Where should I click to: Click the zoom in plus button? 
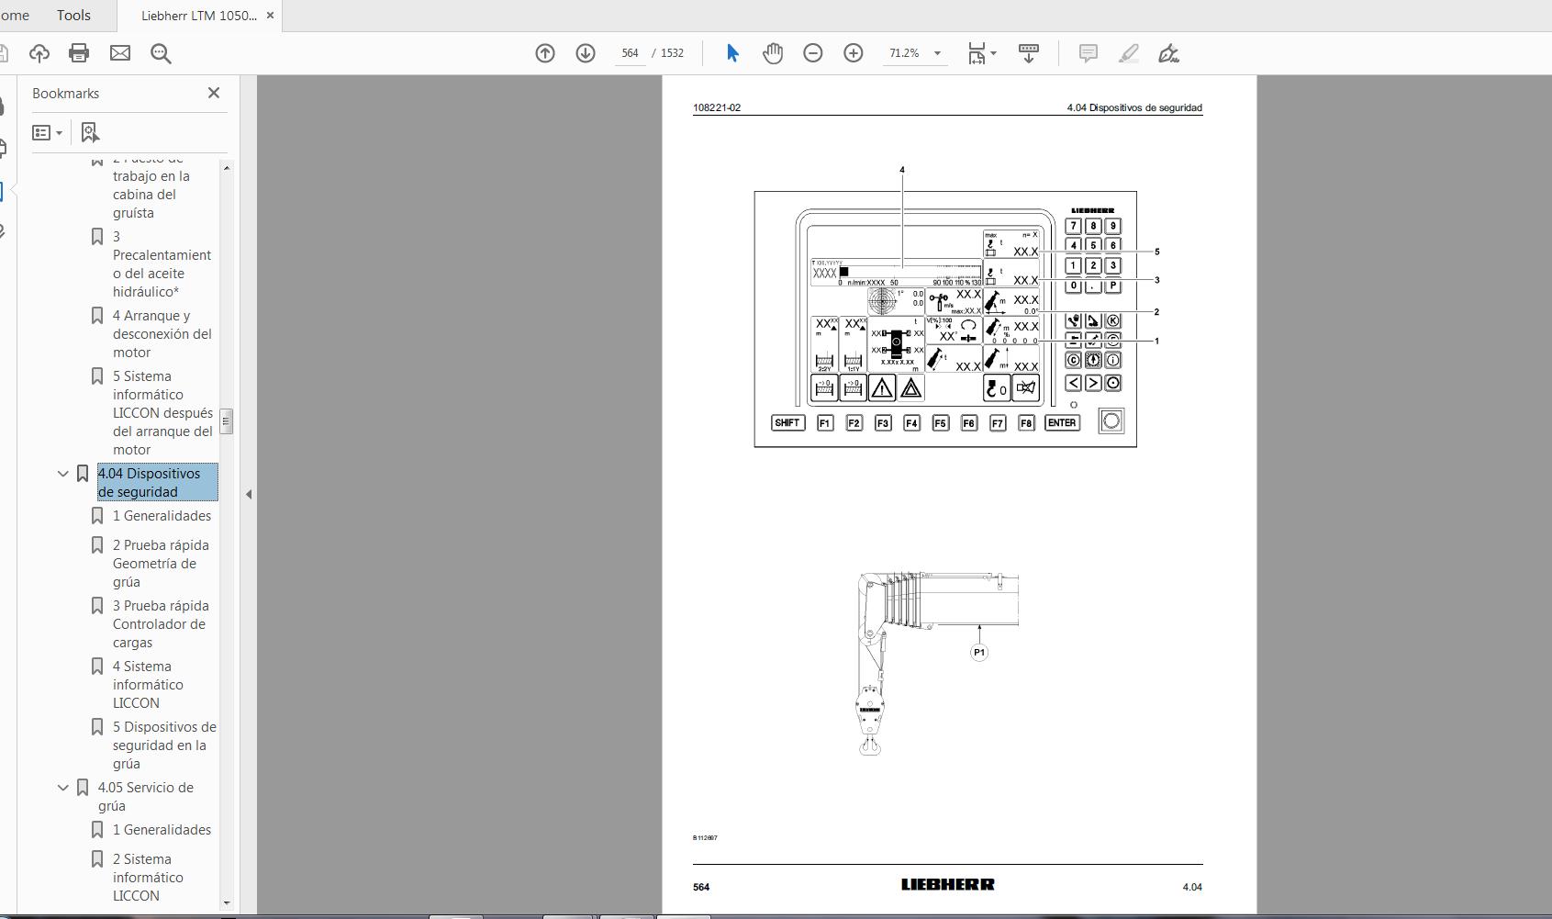pos(854,53)
